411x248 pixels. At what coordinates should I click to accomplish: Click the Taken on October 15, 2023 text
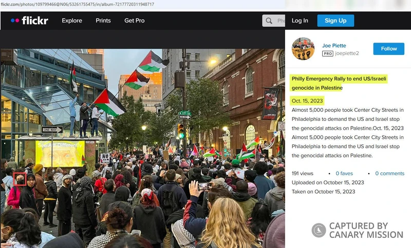328,192
